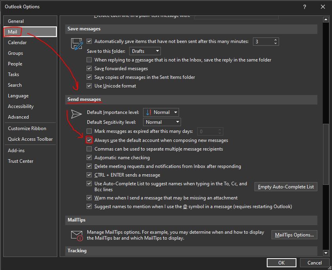
Task: Click the scrollbar up arrow
Action: tap(326, 20)
